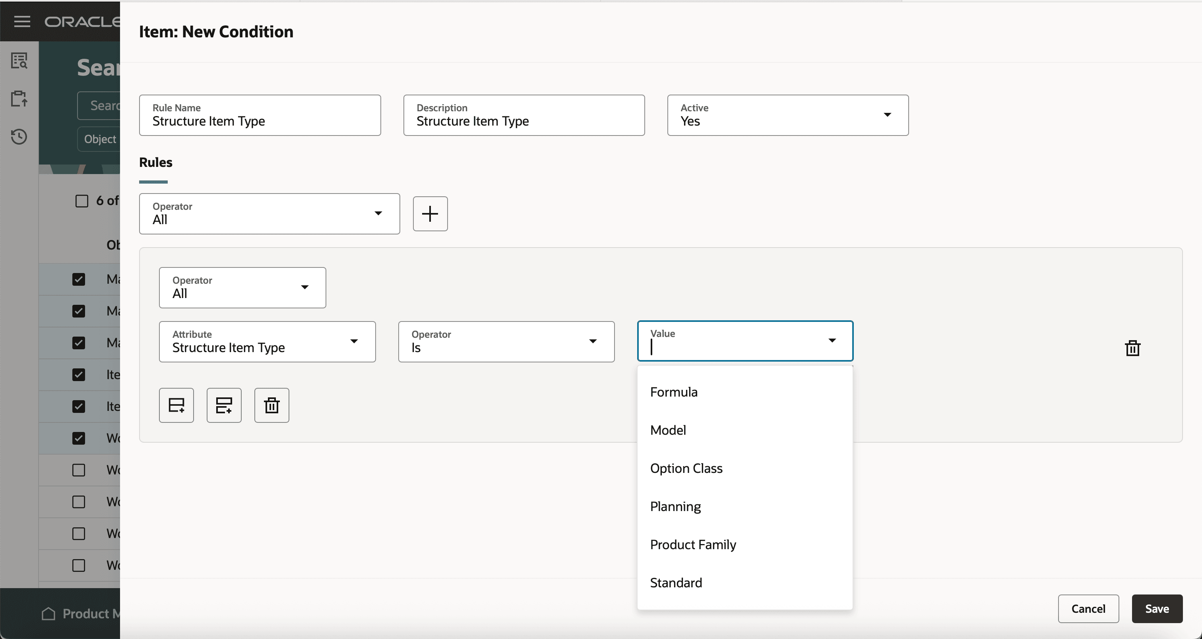Save the new condition
This screenshot has height=639, width=1202.
[x=1156, y=609]
